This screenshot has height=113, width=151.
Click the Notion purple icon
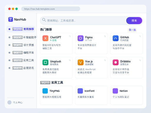click(x=115, y=91)
